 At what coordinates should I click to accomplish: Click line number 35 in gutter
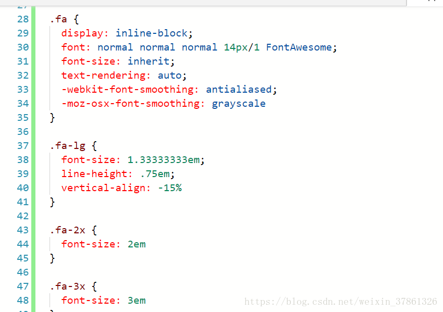(23, 118)
